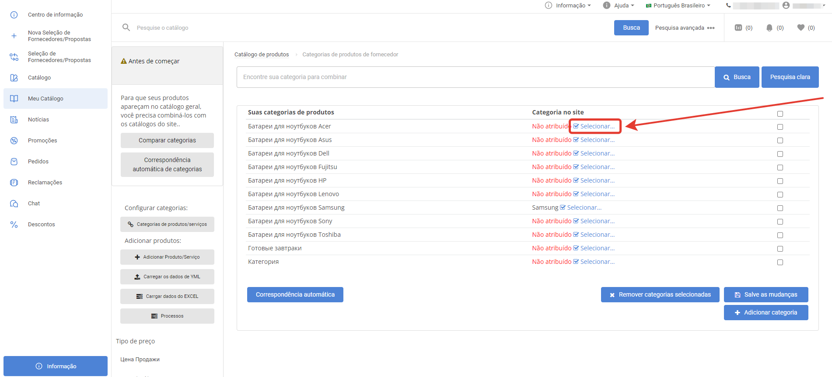
Task: Click the Salve as mudanças button
Action: 766,294
